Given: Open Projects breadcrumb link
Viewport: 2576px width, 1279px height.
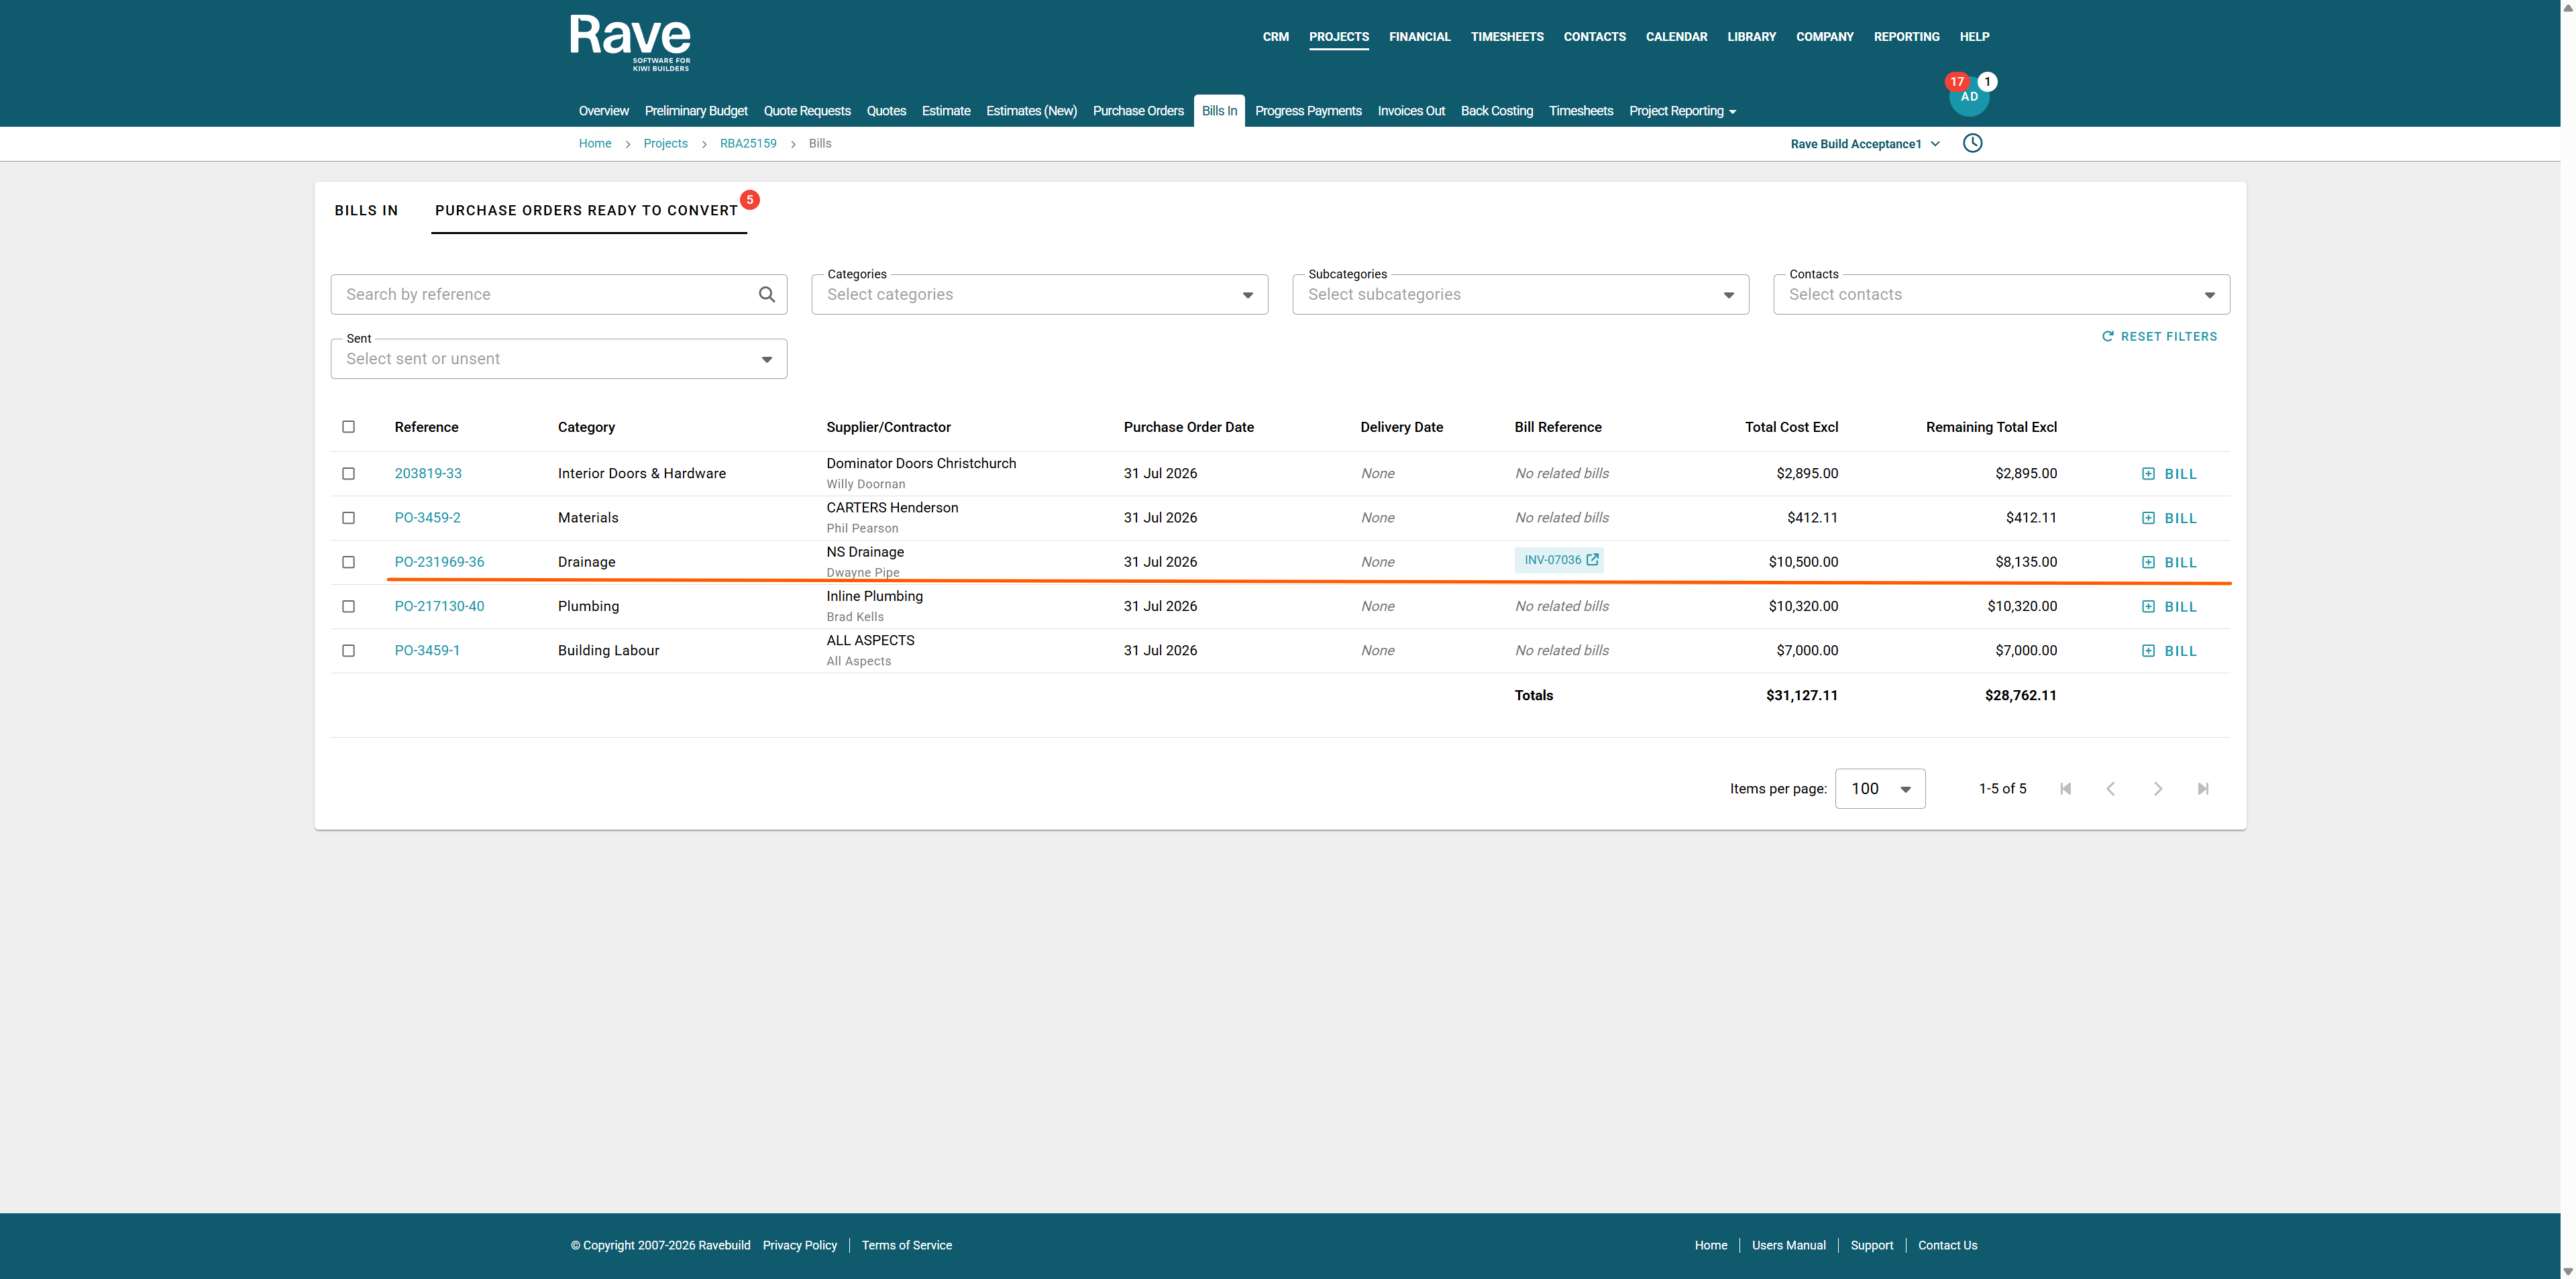Looking at the screenshot, I should tap(665, 144).
